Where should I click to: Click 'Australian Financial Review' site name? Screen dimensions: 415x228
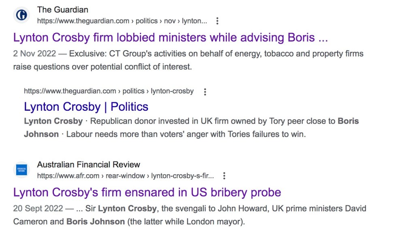point(88,165)
